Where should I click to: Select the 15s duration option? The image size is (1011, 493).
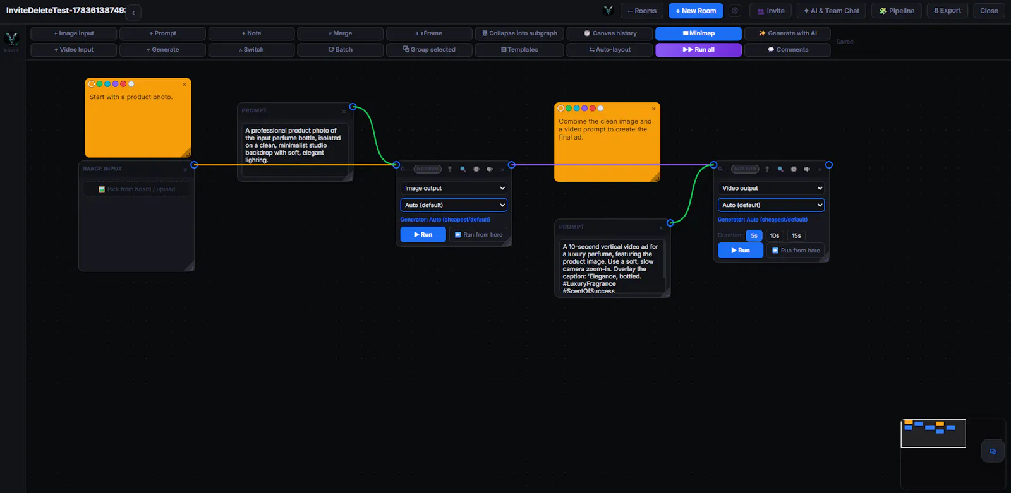[x=796, y=235]
